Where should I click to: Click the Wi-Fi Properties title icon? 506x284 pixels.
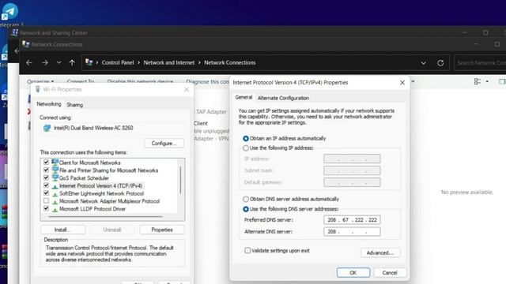(x=37, y=89)
